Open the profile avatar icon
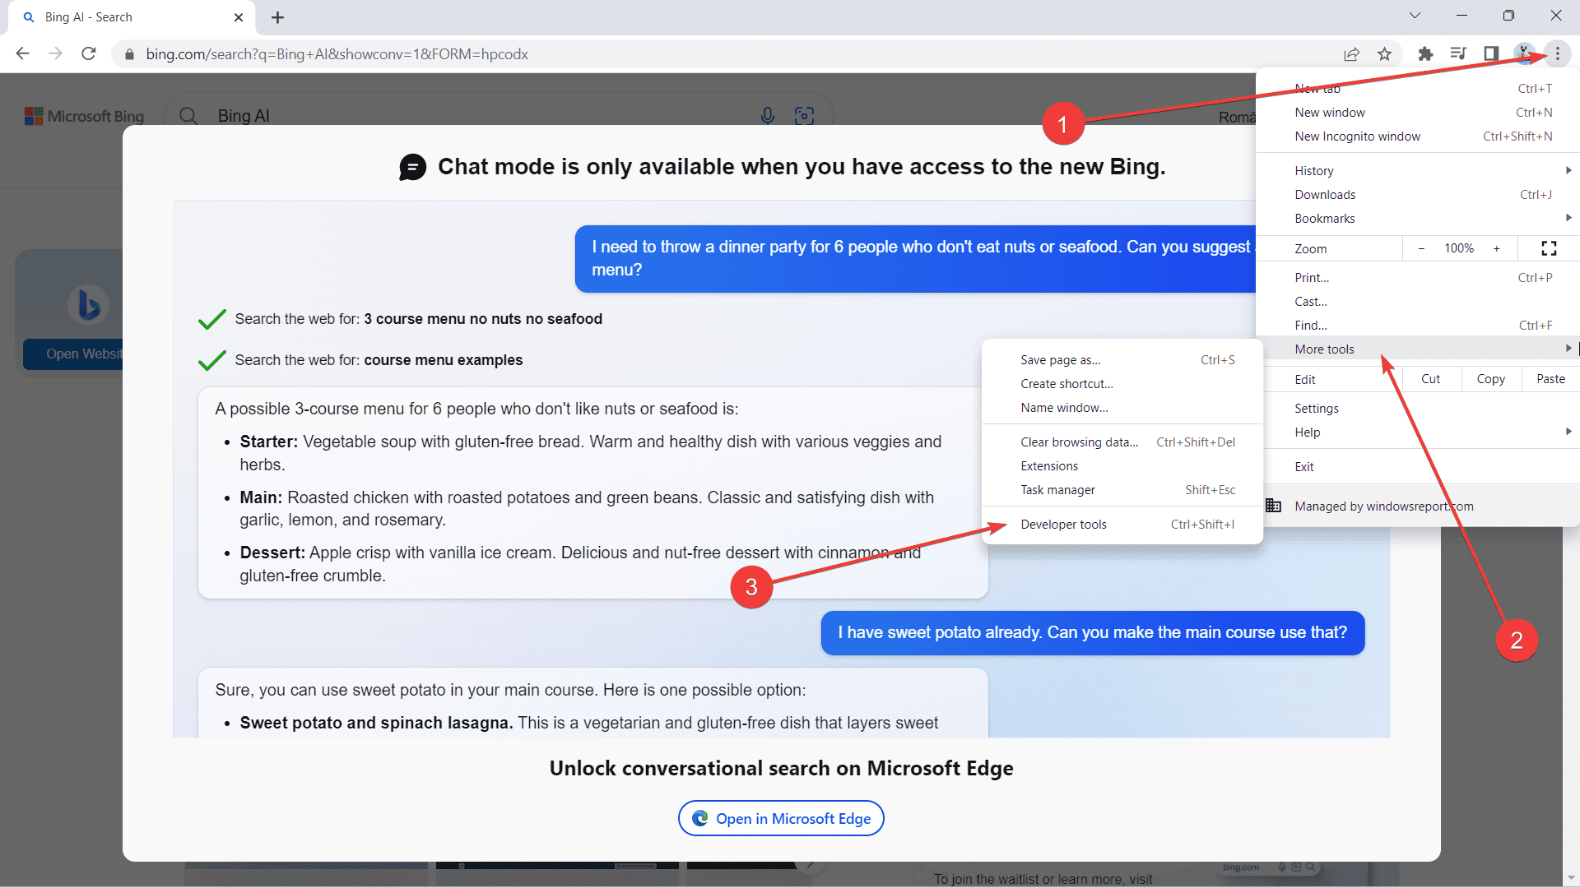 click(1524, 53)
